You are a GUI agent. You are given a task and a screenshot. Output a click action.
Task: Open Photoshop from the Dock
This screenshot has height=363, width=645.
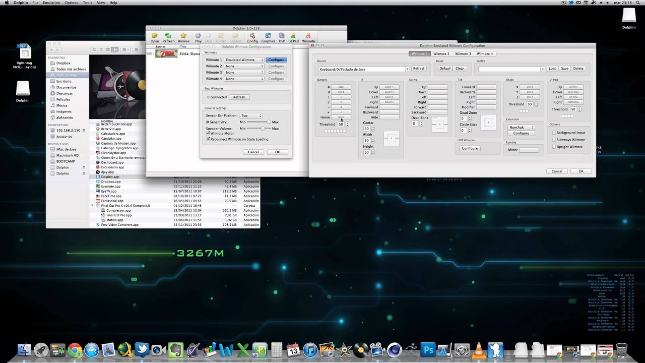(x=429, y=350)
